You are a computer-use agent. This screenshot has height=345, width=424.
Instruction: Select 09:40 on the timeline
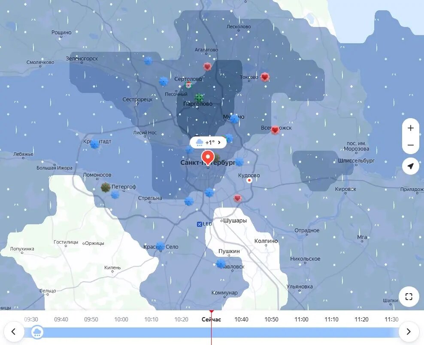click(61, 319)
